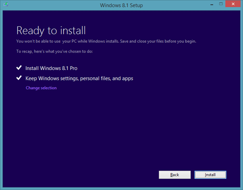Click the Windows Setup title bar icon
The height and width of the screenshot is (190, 243).
tap(6, 4)
